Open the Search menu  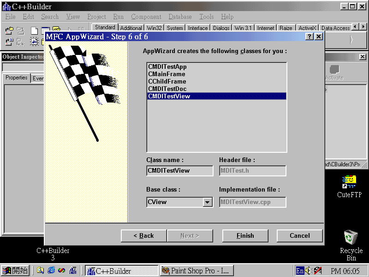[50, 17]
